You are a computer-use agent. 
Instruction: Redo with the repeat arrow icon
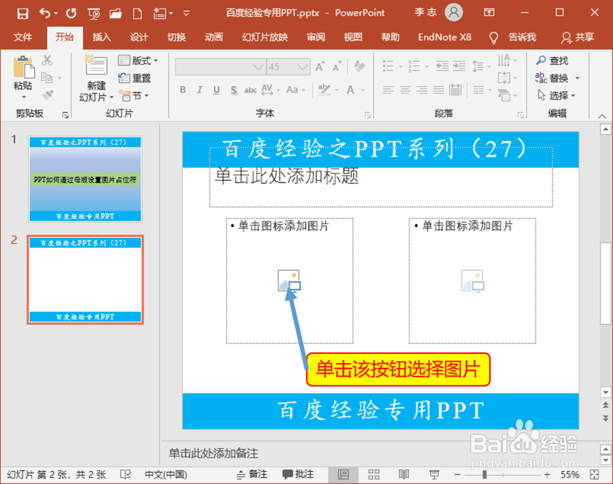point(71,13)
